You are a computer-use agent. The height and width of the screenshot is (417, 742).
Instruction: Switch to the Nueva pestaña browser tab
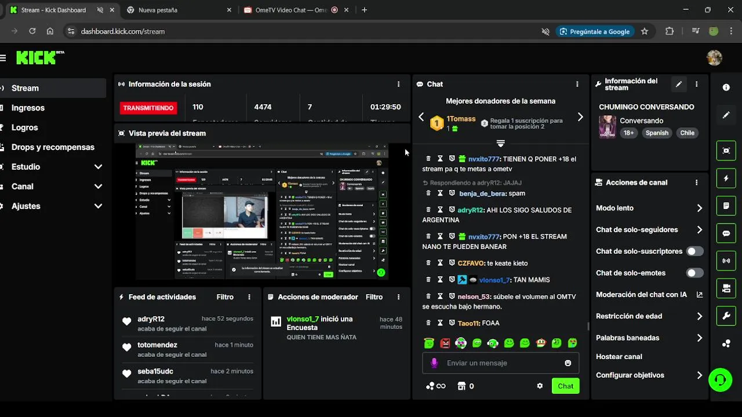click(179, 10)
